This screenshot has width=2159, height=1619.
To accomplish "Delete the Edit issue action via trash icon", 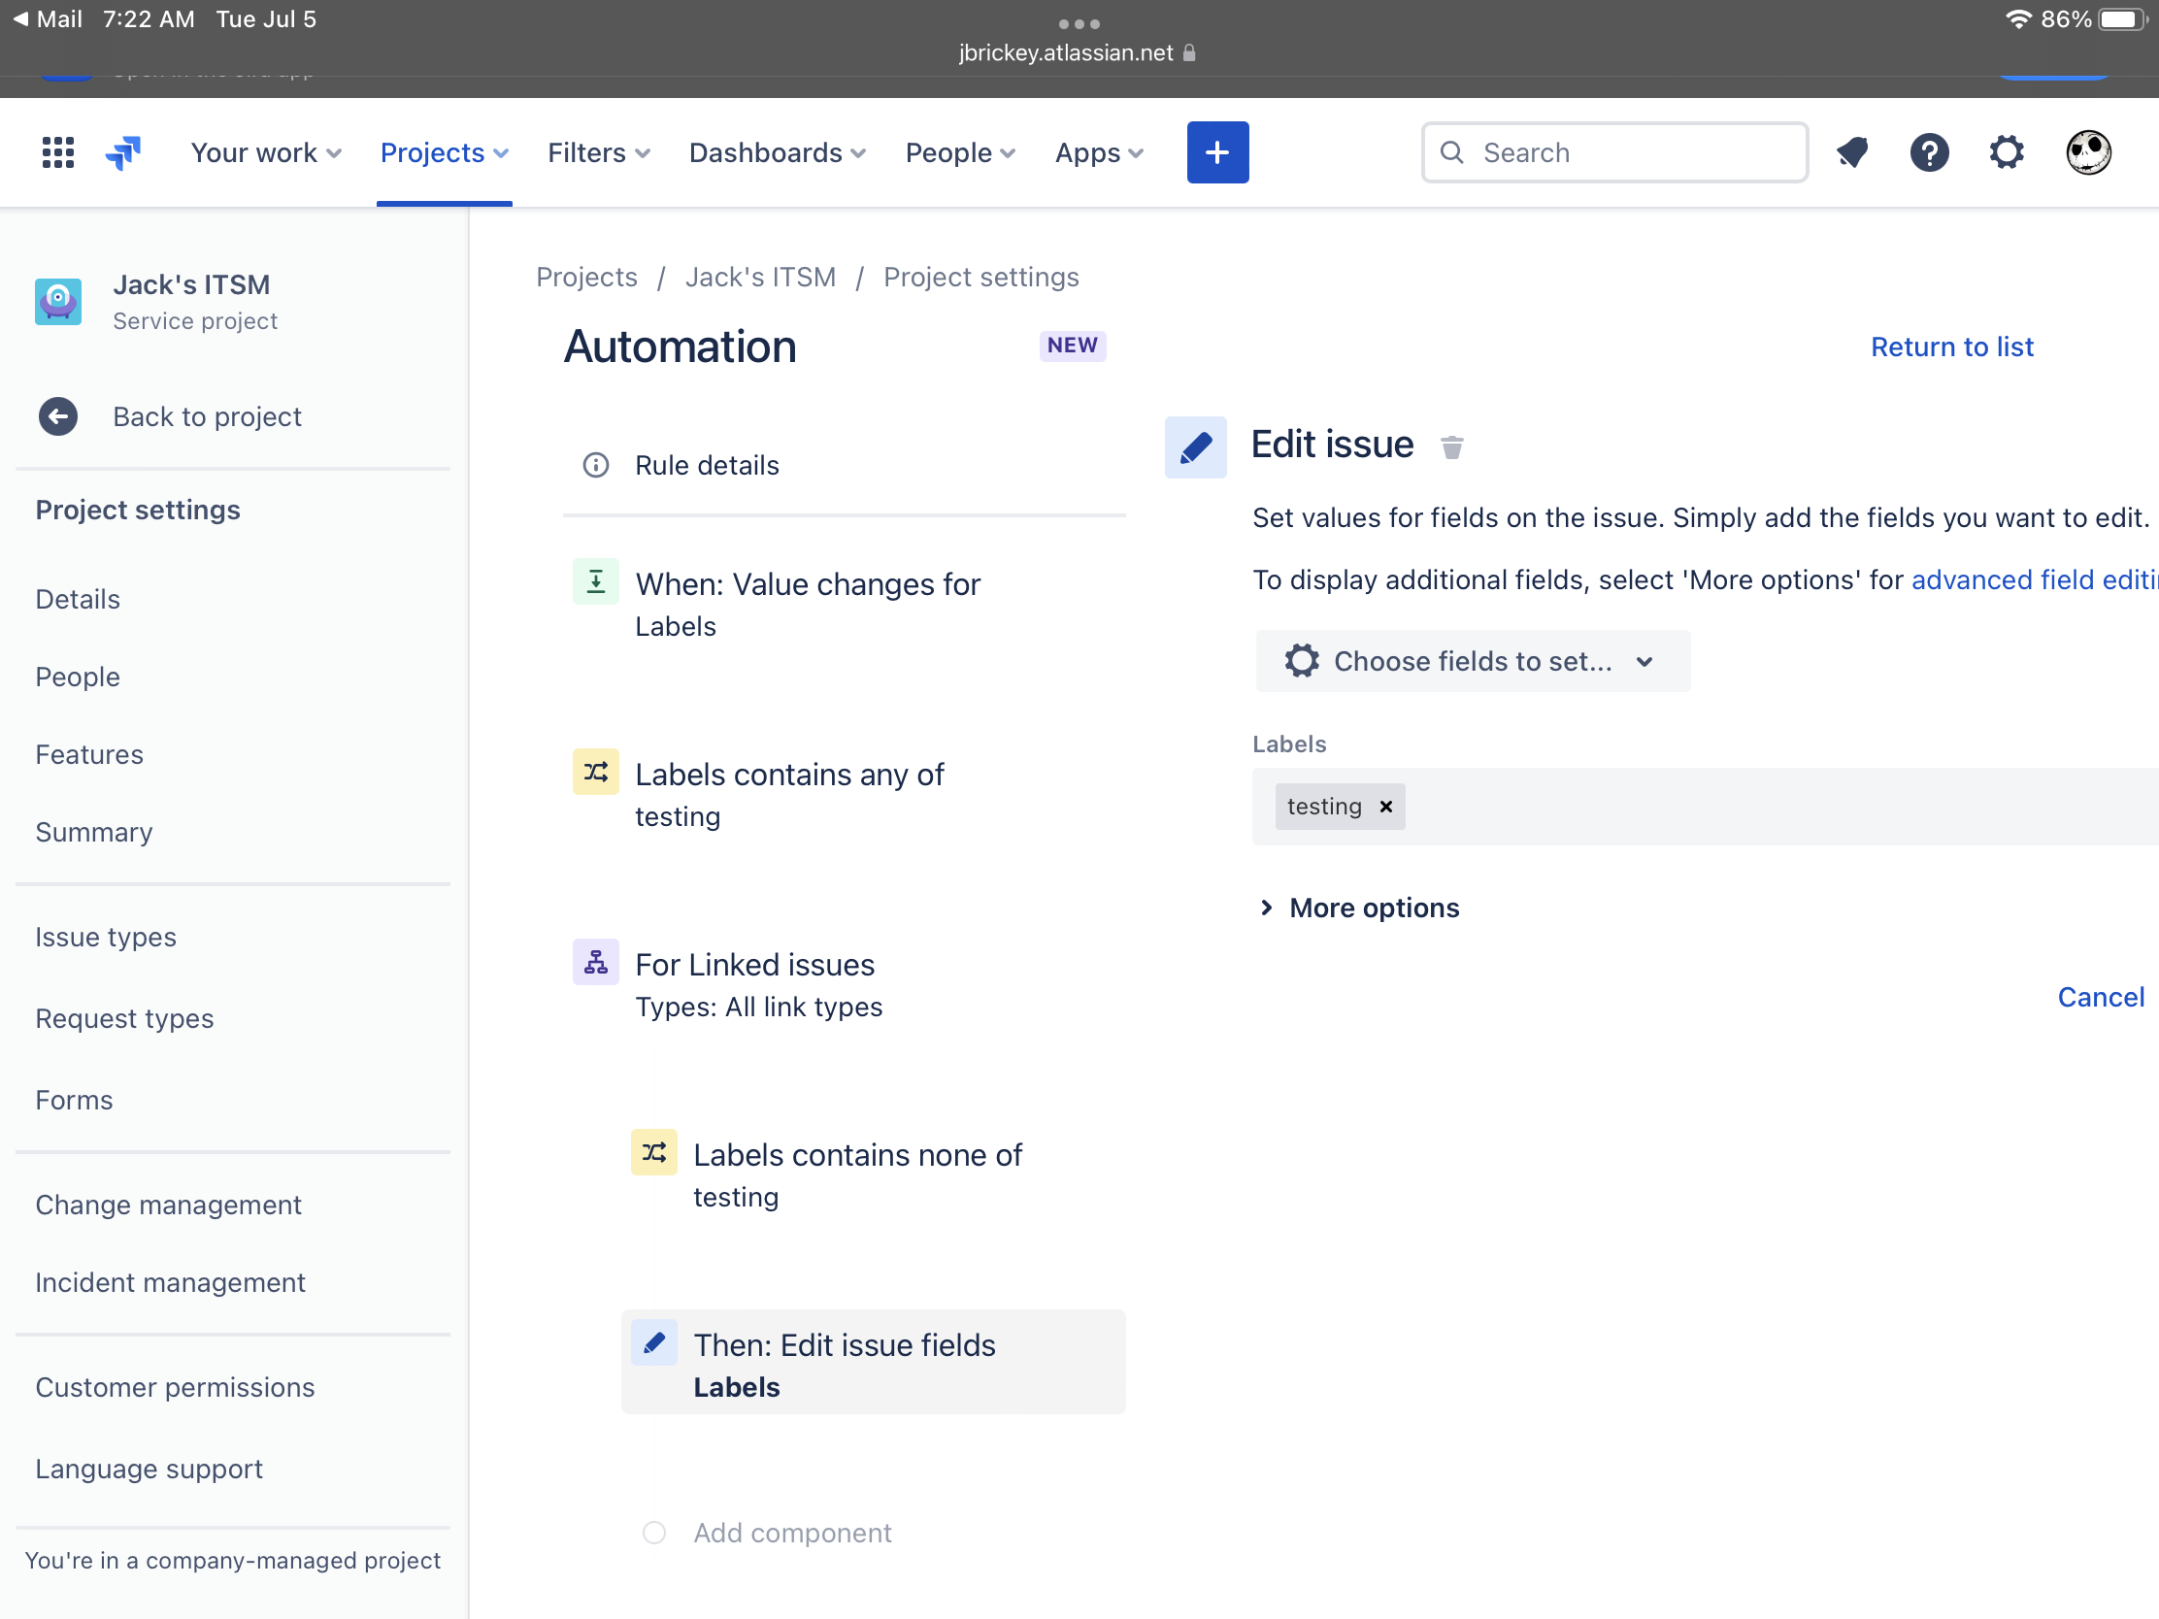I will (x=1452, y=446).
